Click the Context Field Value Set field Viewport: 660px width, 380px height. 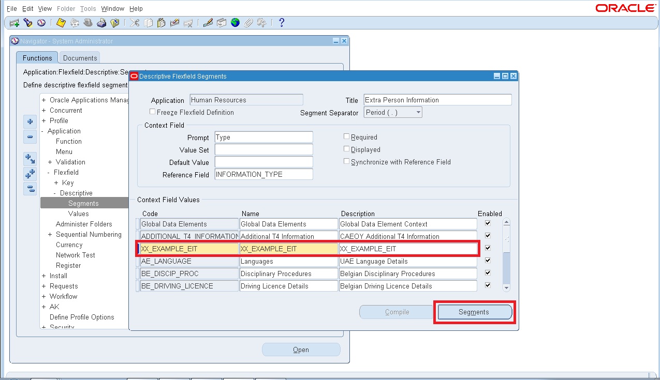[x=263, y=149]
